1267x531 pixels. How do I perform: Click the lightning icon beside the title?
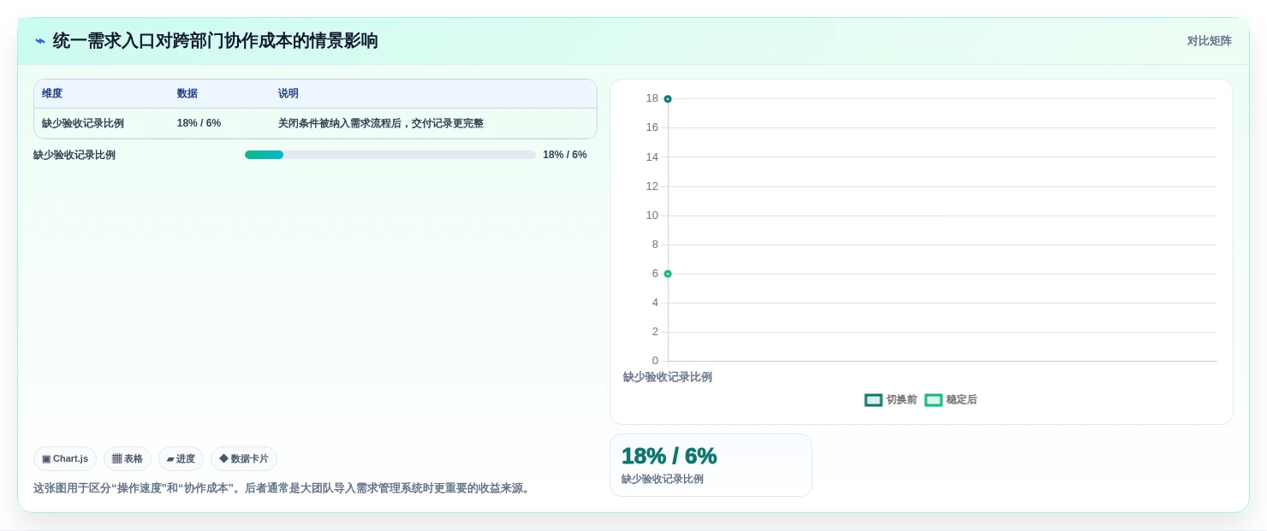click(40, 41)
